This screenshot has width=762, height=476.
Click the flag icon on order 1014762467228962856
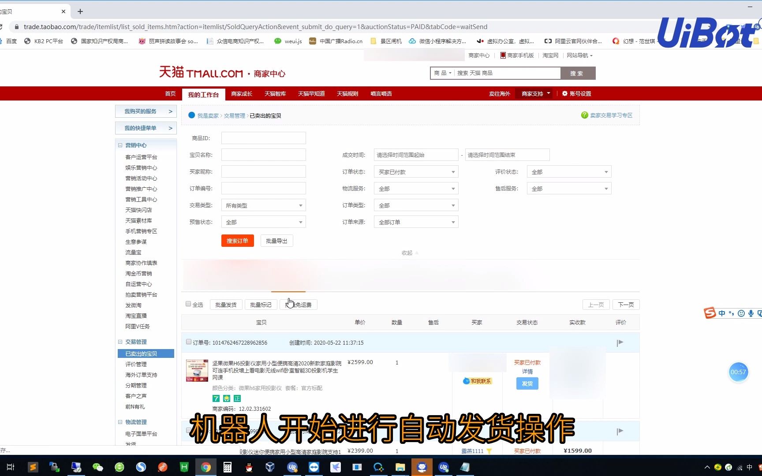(620, 342)
